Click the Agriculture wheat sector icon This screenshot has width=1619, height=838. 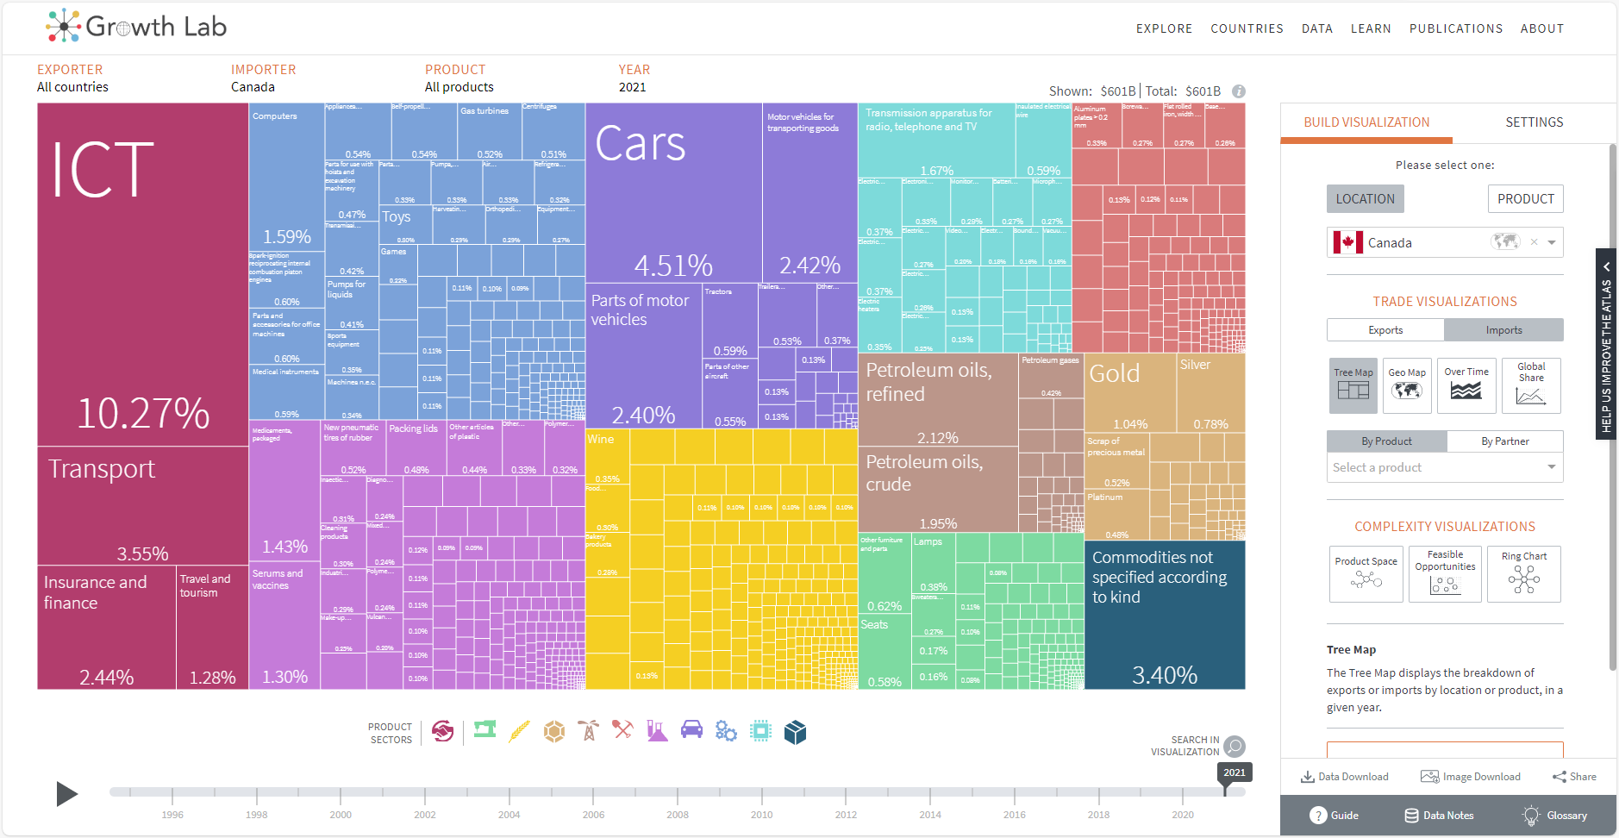point(519,731)
